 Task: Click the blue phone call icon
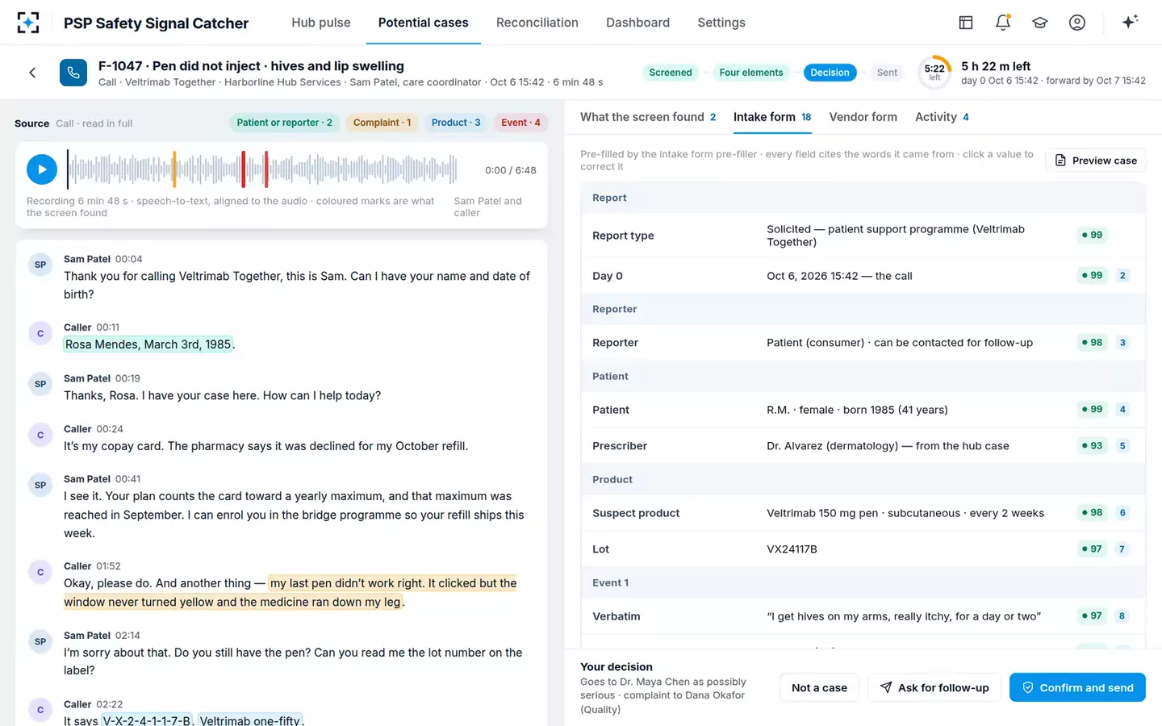pyautogui.click(x=73, y=73)
